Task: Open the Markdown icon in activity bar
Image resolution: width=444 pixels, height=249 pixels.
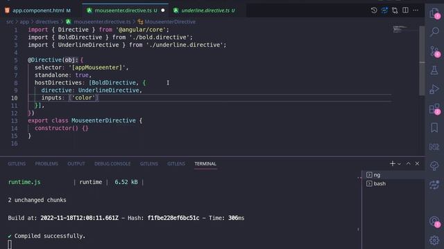Action: pyautogui.click(x=434, y=147)
